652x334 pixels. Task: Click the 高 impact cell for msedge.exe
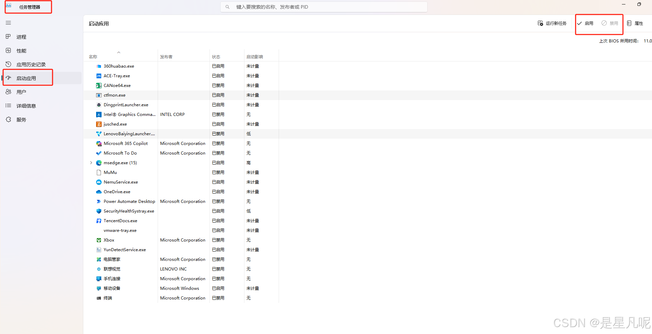249,163
